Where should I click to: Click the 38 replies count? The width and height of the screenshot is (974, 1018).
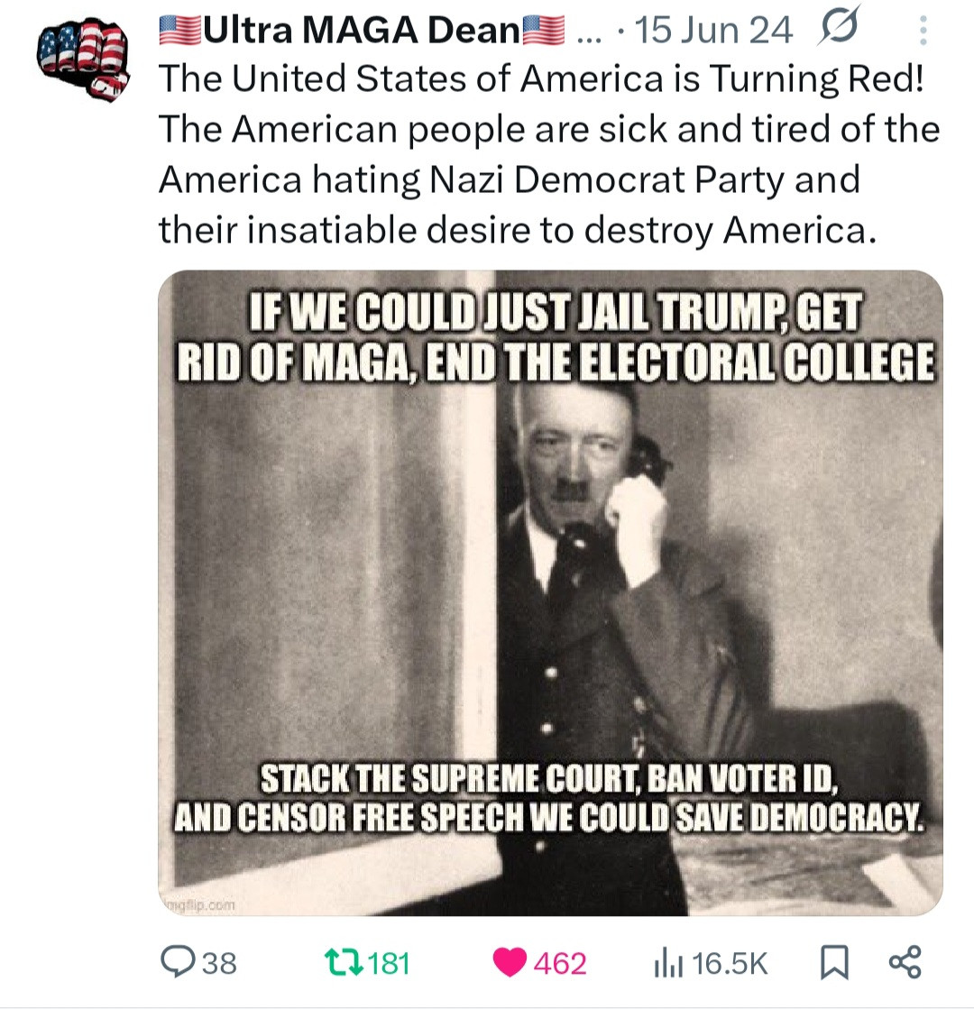tap(219, 963)
